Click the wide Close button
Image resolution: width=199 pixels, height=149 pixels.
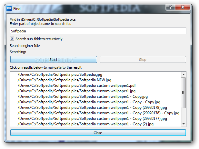[x=98, y=133]
